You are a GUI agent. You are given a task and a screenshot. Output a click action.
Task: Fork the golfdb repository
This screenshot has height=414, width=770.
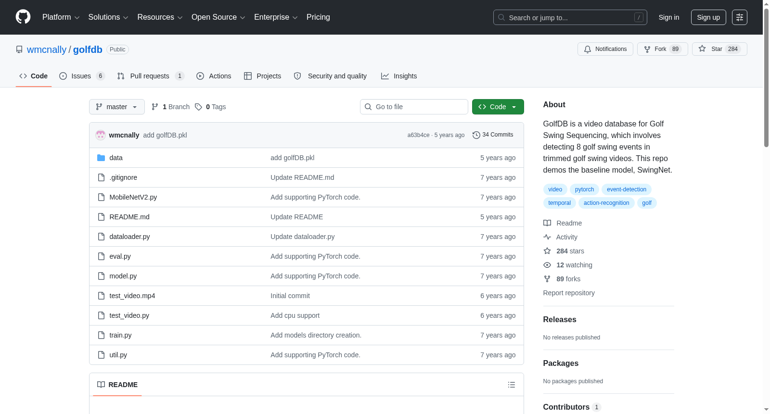(x=663, y=49)
